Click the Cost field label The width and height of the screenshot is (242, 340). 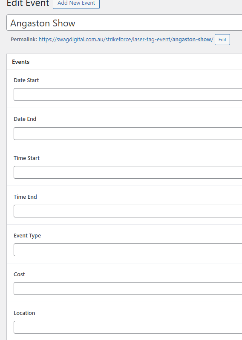(x=19, y=274)
